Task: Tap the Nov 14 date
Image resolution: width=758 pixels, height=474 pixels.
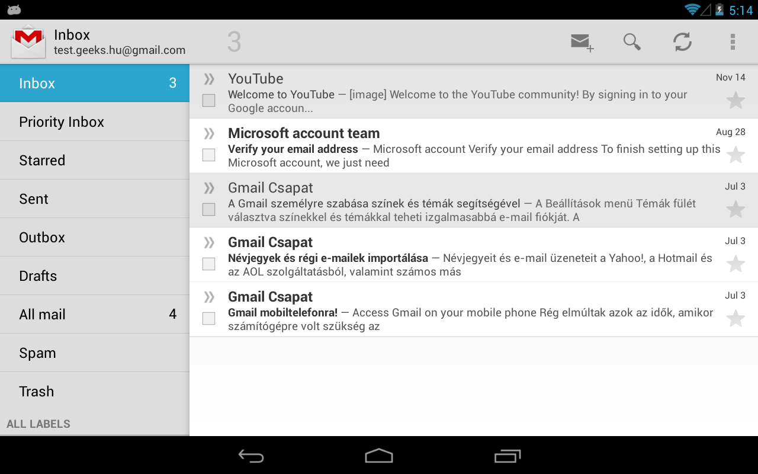Action: (x=731, y=77)
